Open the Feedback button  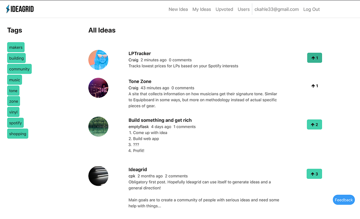click(344, 200)
